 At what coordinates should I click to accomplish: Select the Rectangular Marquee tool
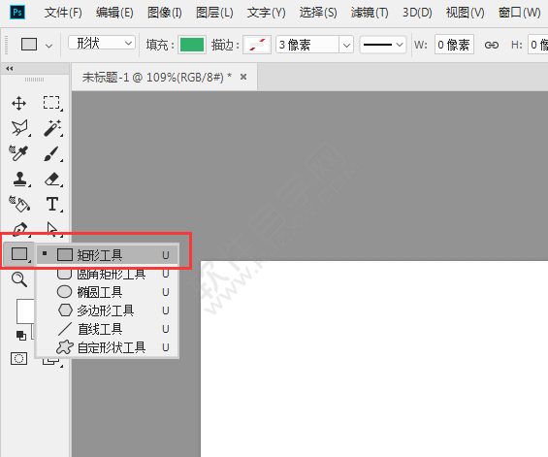coord(51,103)
